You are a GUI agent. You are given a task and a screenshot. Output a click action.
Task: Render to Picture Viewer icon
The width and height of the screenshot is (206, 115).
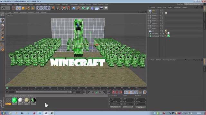[x=63, y=8]
